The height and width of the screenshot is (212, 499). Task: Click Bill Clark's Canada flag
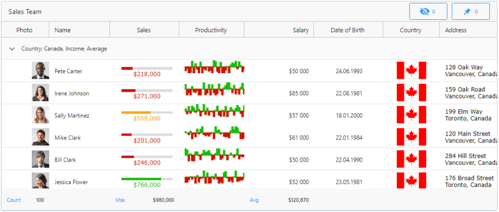coord(411,159)
